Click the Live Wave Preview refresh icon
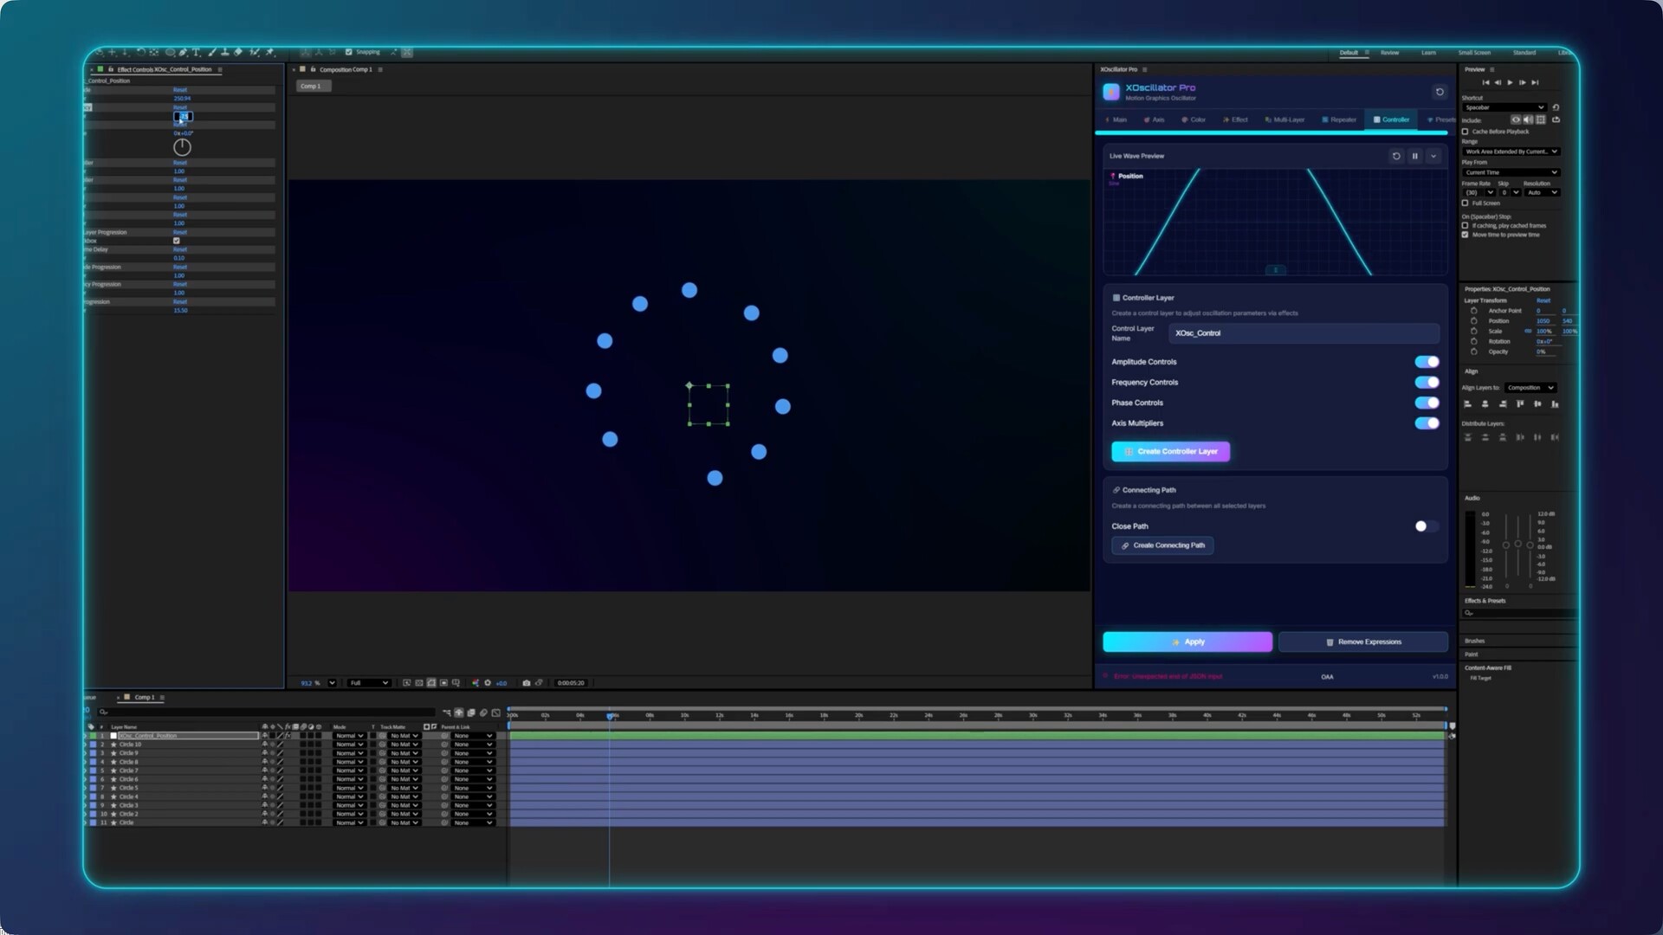1663x935 pixels. coord(1395,156)
